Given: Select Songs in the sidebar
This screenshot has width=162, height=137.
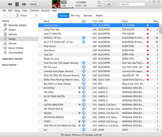Looking at the screenshot, I should pos(19,39).
